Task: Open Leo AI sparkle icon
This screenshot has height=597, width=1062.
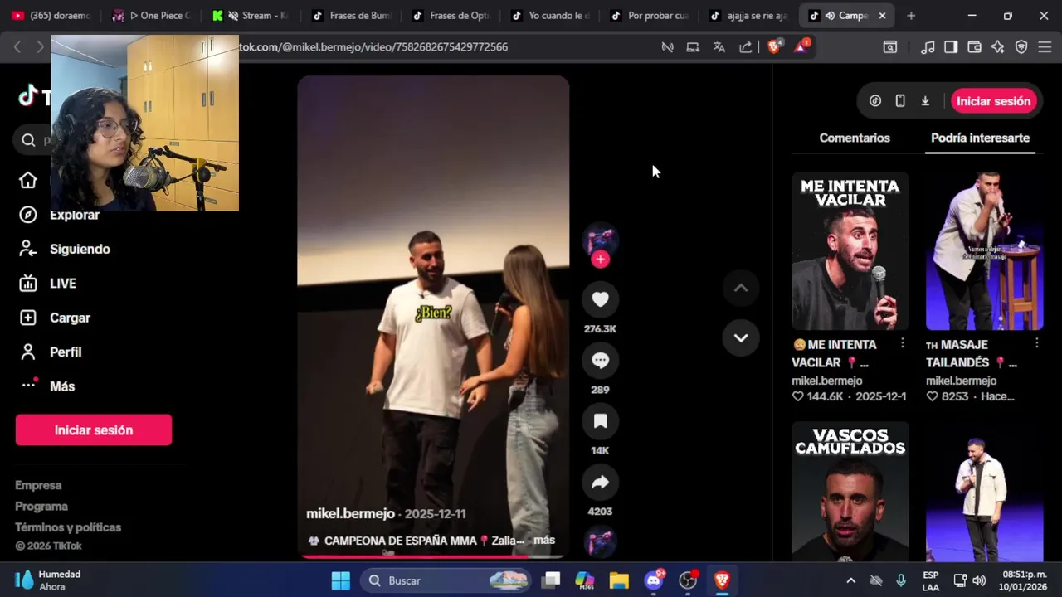Action: [998, 47]
